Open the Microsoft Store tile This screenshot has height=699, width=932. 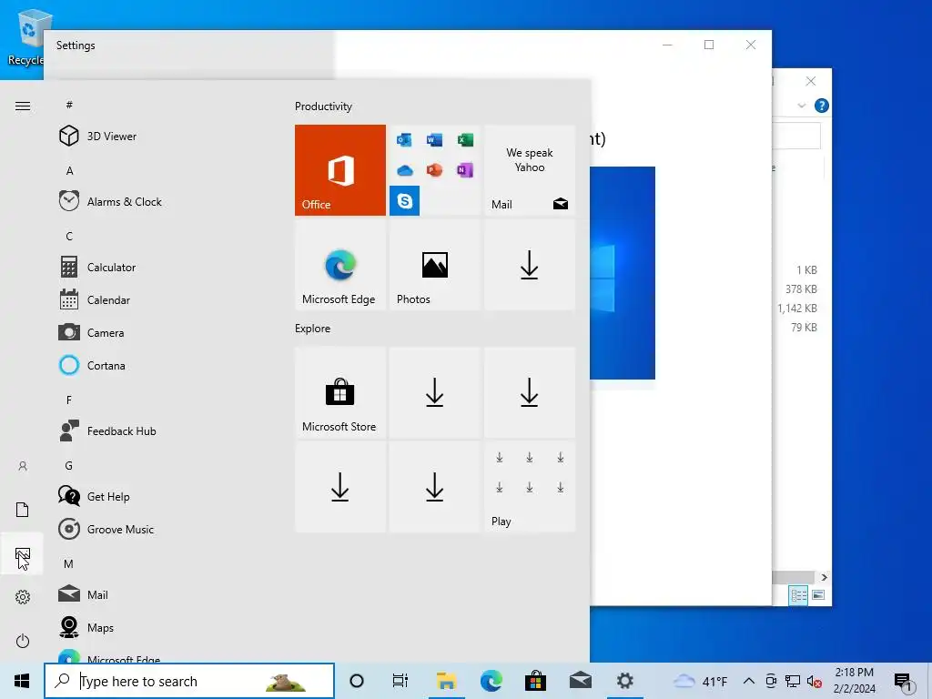tap(340, 392)
